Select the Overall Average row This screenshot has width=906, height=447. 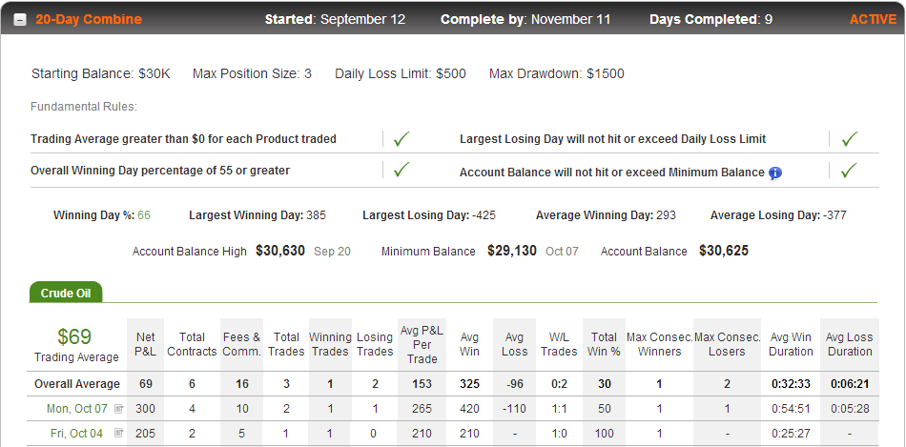(454, 384)
